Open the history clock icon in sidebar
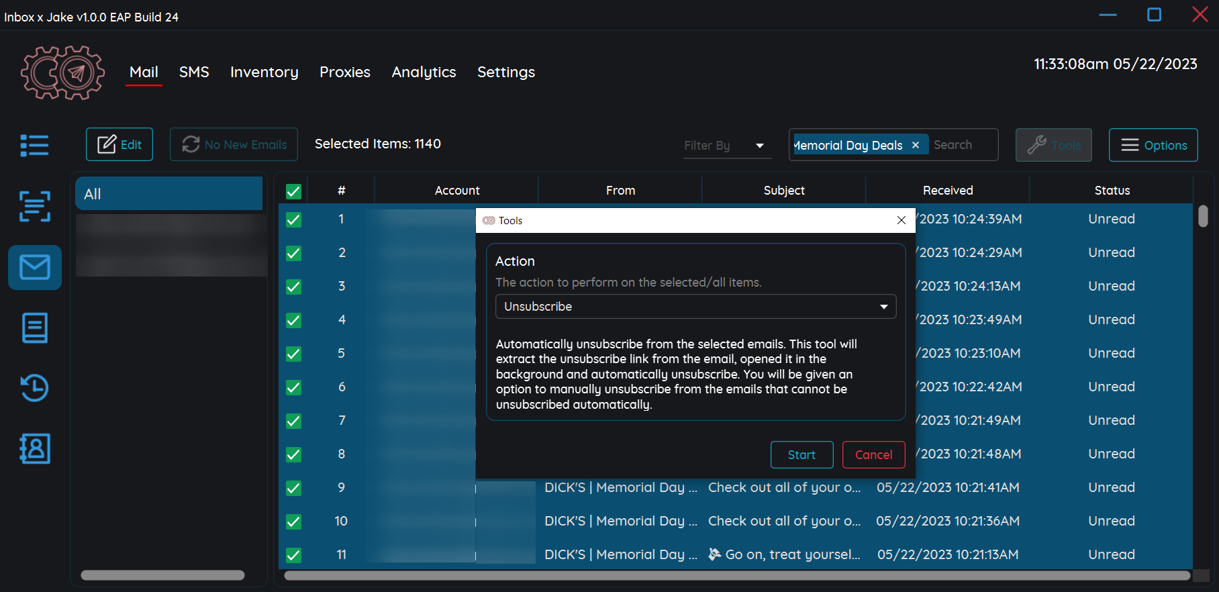Viewport: 1219px width, 592px height. point(34,388)
